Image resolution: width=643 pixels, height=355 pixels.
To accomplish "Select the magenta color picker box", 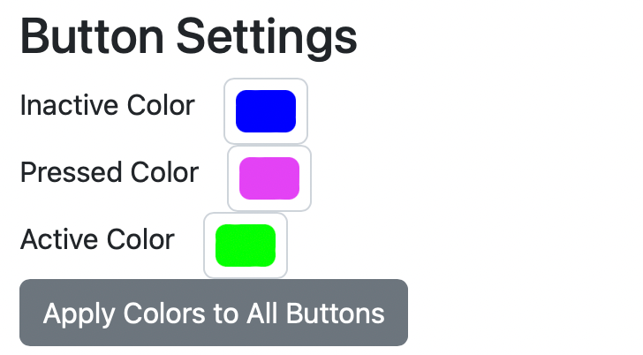I will click(x=269, y=178).
